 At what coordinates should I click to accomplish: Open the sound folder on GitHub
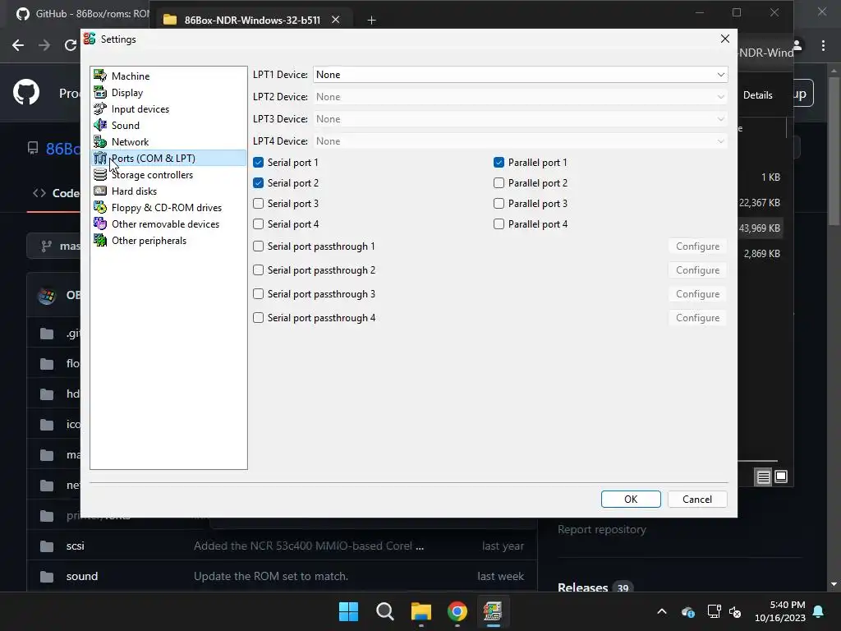(81, 576)
